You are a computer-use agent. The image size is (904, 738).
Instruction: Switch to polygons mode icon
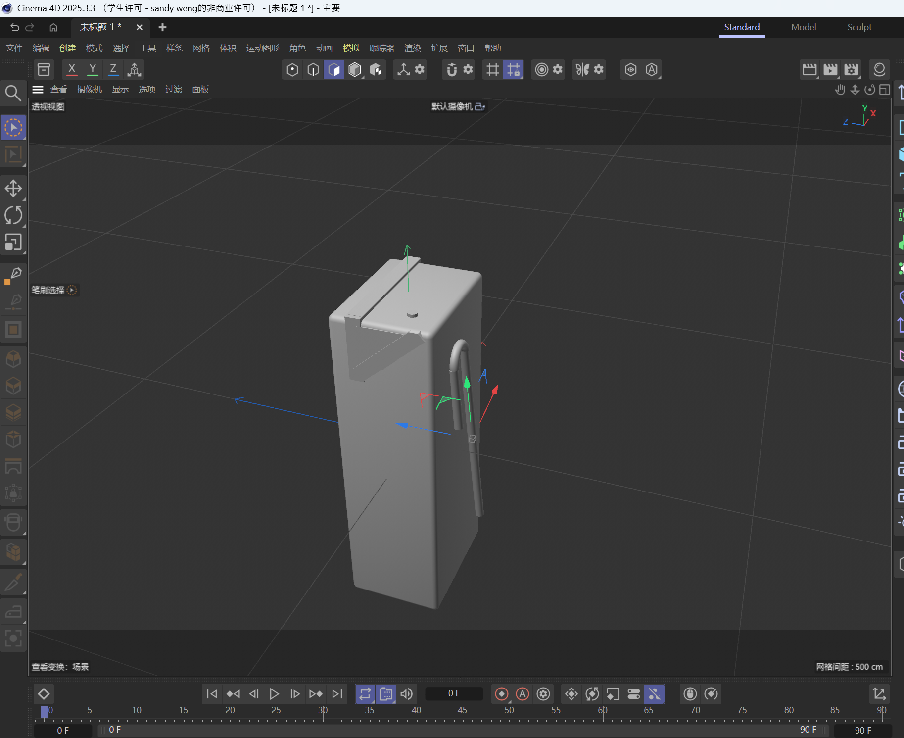334,70
